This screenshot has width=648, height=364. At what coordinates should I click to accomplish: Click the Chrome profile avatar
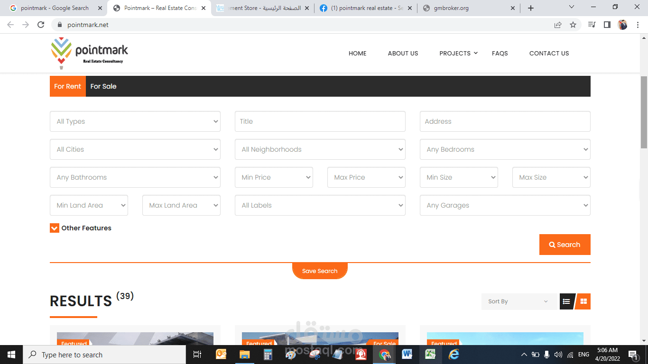[622, 25]
